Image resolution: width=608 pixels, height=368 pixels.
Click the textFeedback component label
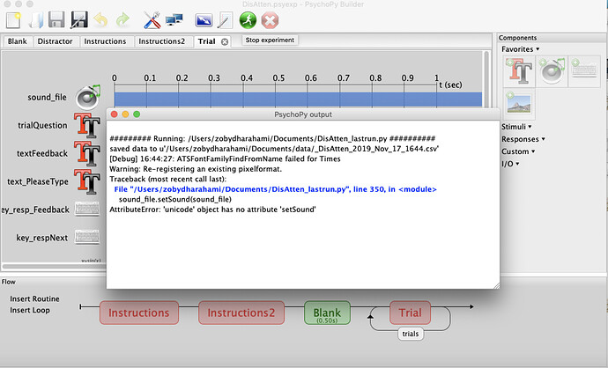(x=42, y=153)
